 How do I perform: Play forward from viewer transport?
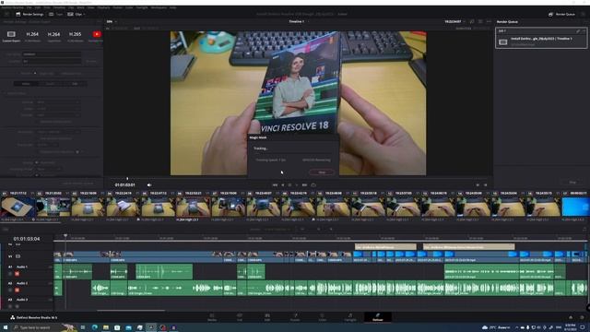[x=297, y=184]
